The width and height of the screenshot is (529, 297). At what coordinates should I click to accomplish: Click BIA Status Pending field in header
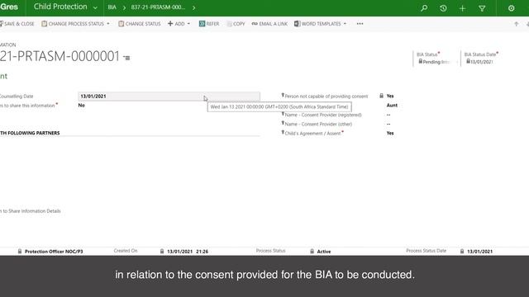click(436, 62)
